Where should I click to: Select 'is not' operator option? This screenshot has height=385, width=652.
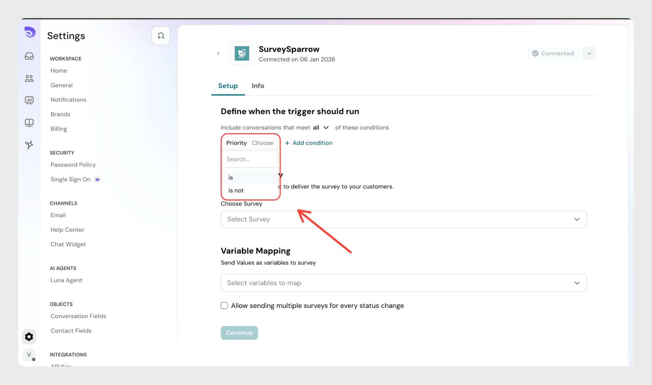[236, 190]
